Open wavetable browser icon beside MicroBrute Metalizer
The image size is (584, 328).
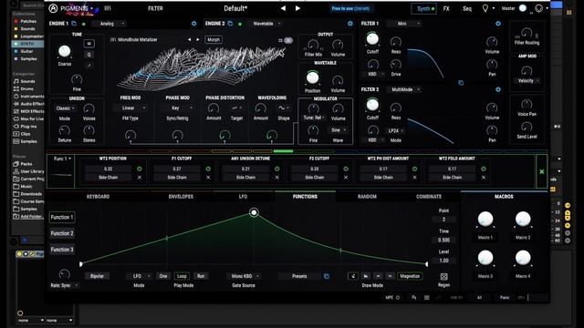click(113, 39)
